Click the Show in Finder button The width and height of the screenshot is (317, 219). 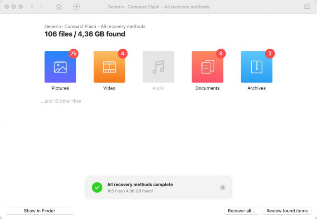click(x=40, y=211)
